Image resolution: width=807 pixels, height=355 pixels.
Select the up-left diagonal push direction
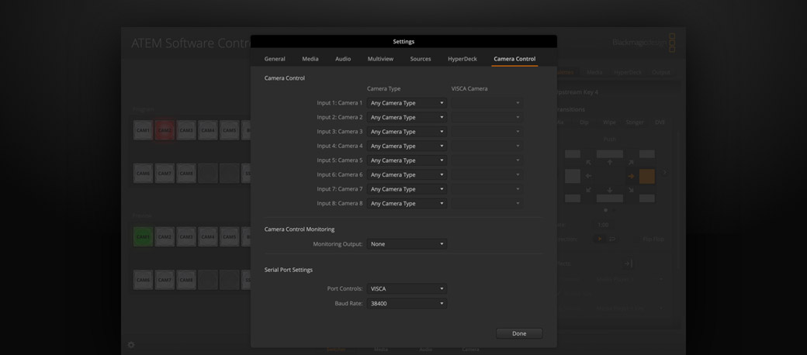coord(589,162)
